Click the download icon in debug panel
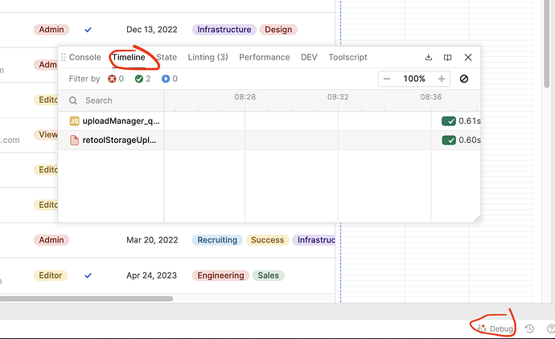555x339 pixels. [x=429, y=58]
